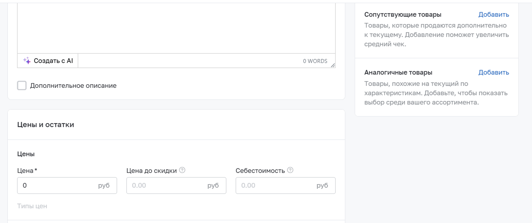Click the 0 WORDS counter
The height and width of the screenshot is (223, 532).
(315, 61)
